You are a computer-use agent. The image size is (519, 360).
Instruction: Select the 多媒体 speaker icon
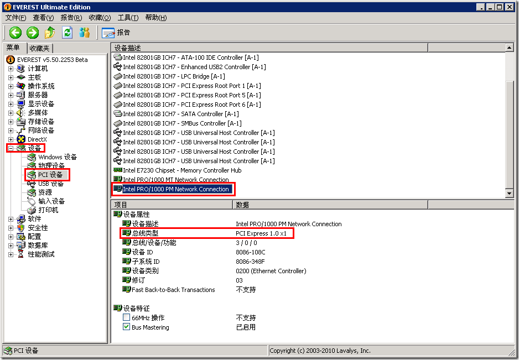21,112
